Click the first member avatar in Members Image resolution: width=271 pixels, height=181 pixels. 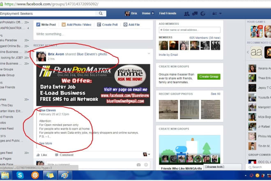click(x=163, y=45)
